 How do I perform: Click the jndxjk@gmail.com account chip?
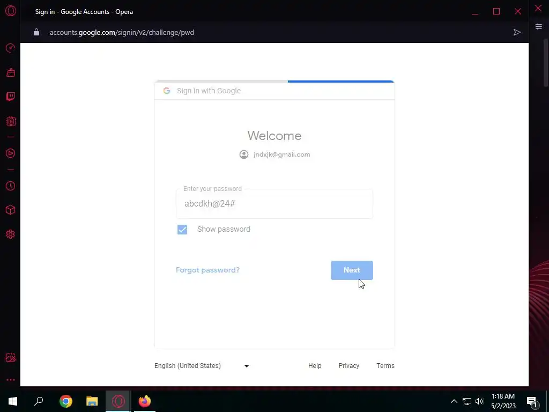pos(274,154)
